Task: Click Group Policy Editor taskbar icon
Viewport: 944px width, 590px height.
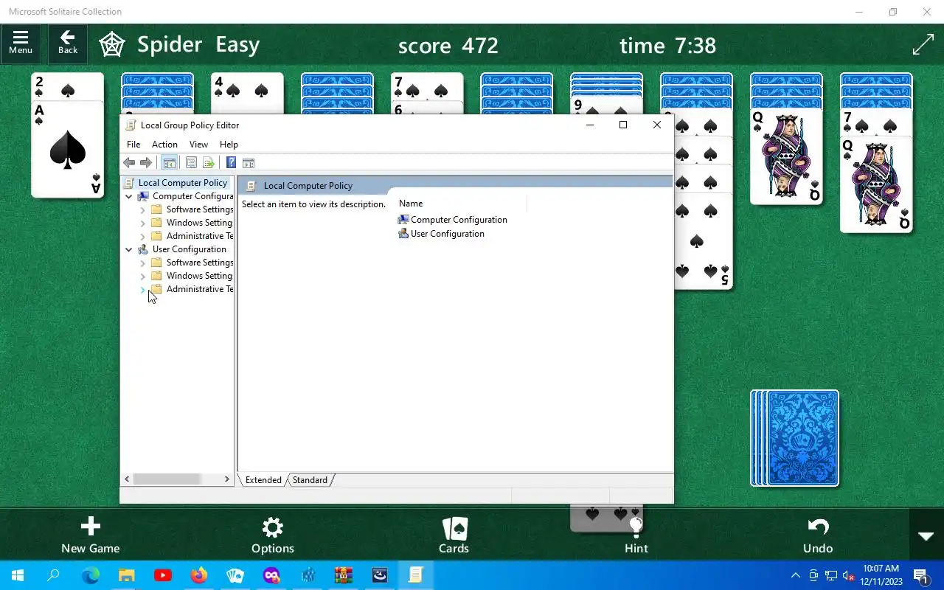Action: 416,575
